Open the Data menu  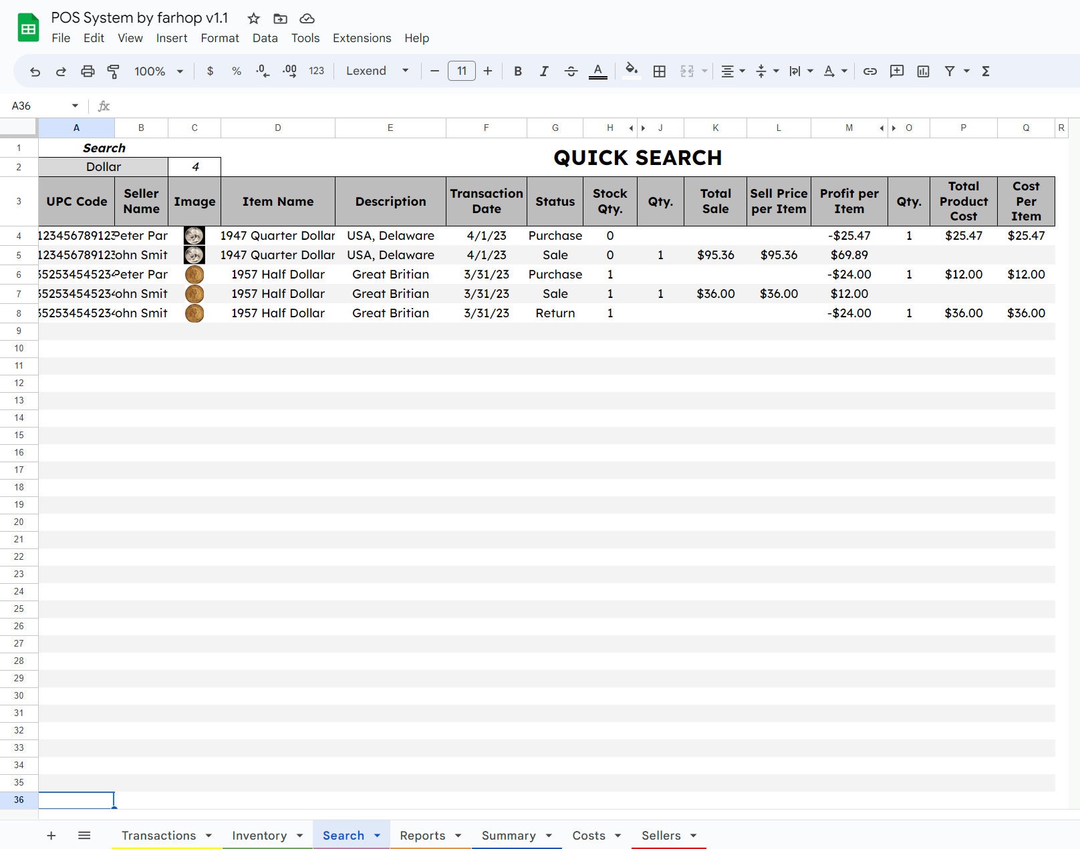265,38
